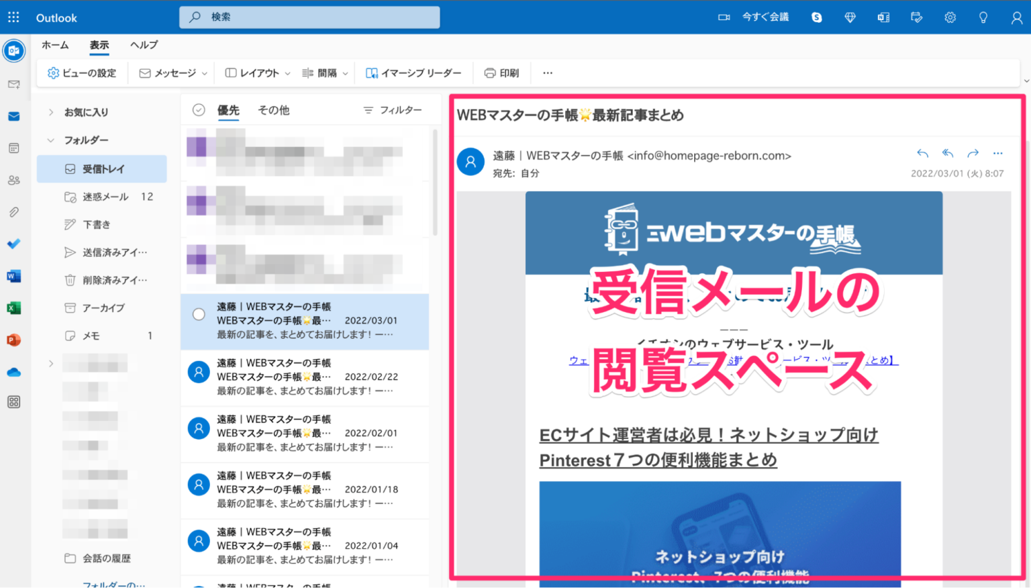Expand the お気に入り favorites section
This screenshot has height=588, width=1031.
point(51,113)
